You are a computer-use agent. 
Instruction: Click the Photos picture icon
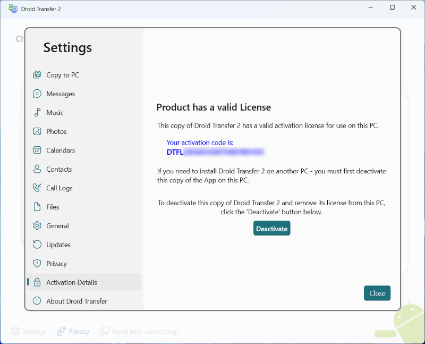37,131
